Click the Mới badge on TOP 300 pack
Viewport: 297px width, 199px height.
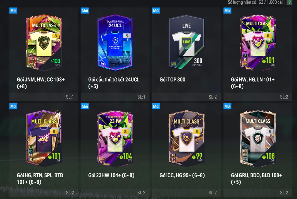click(x=156, y=11)
